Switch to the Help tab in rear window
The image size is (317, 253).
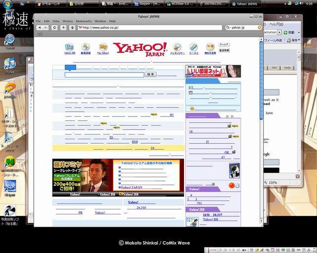click(x=287, y=68)
